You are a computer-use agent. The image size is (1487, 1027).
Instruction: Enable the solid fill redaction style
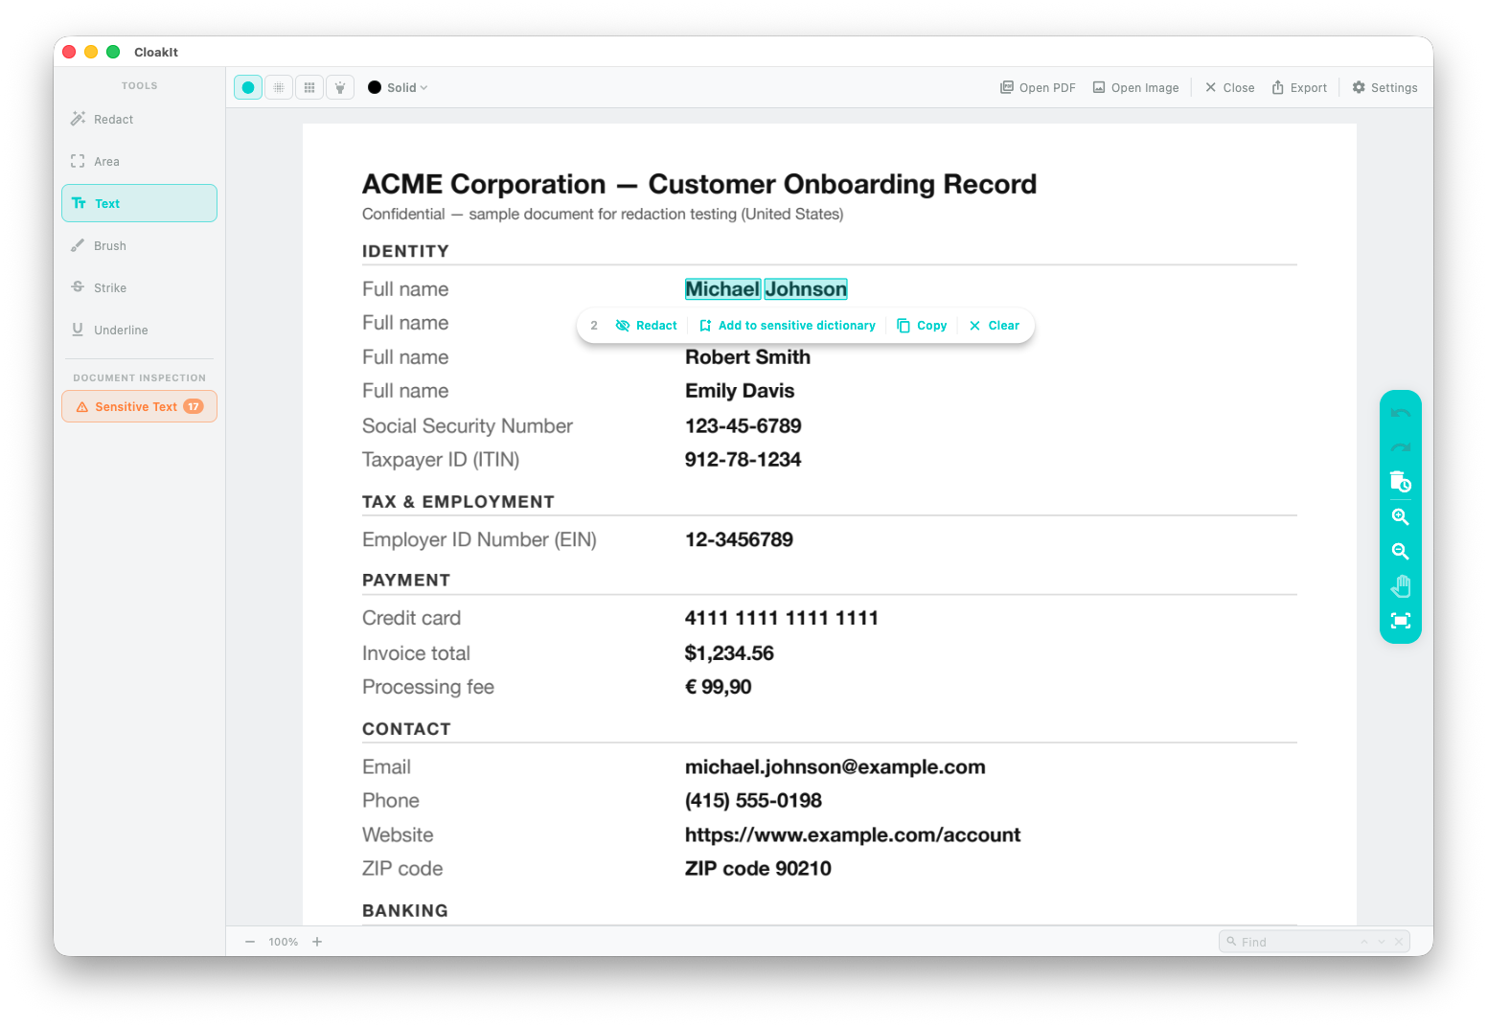tap(248, 87)
